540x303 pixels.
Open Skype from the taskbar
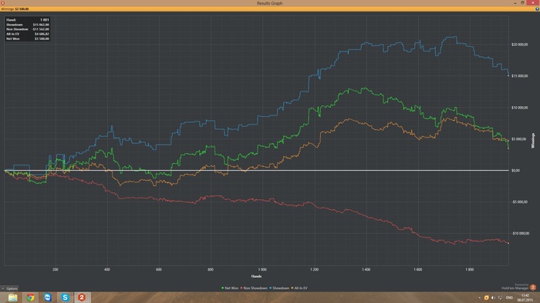[x=65, y=297]
